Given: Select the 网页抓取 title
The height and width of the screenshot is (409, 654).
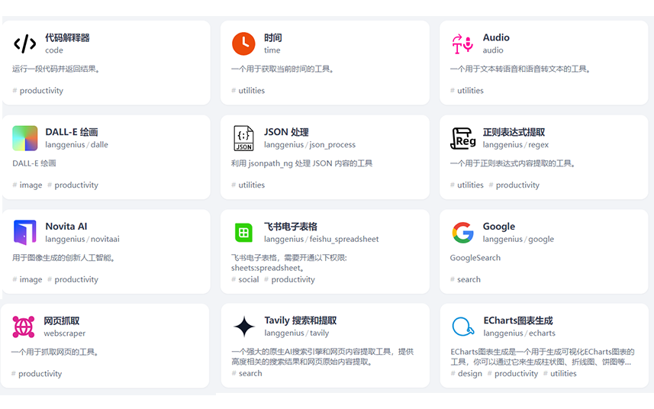Looking at the screenshot, I should pos(62,320).
